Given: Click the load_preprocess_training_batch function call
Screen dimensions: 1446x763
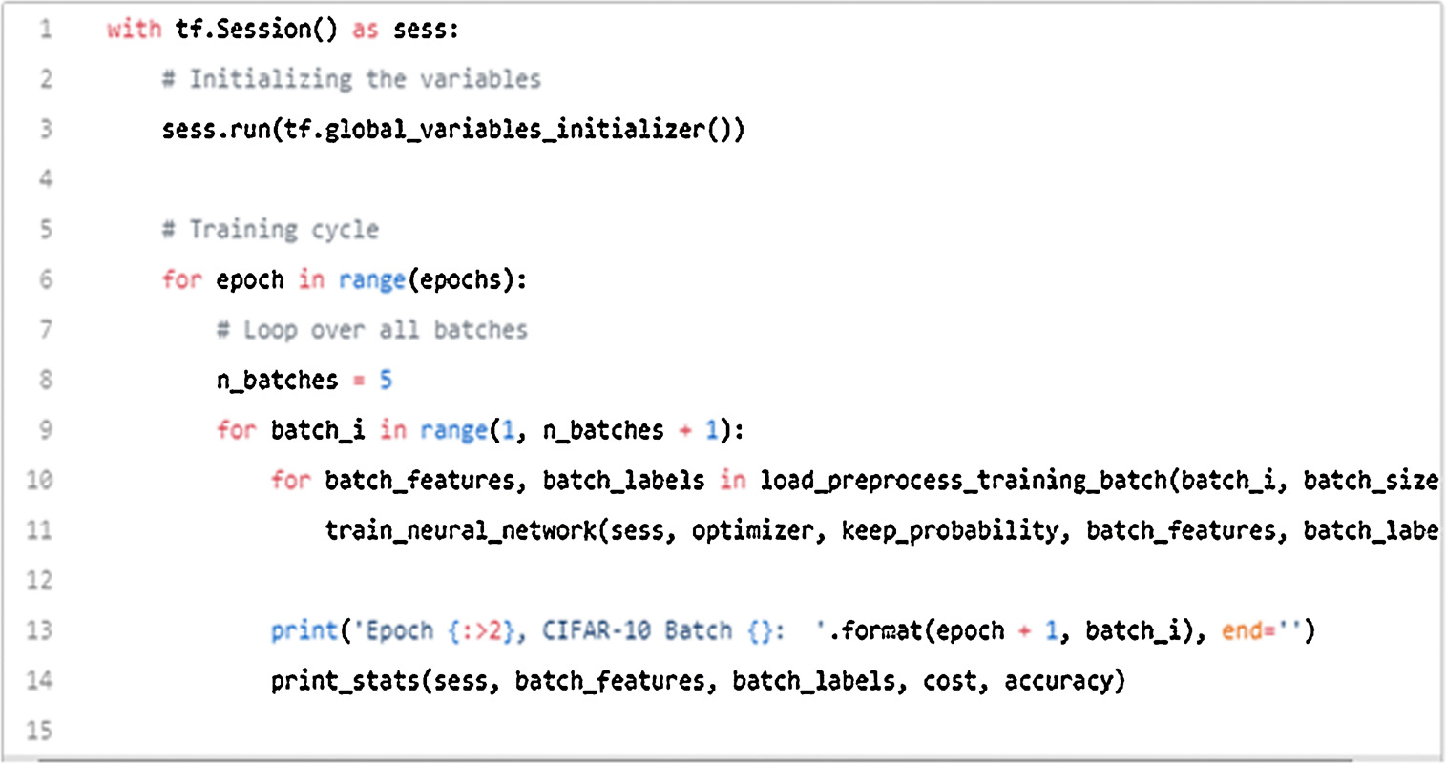Looking at the screenshot, I should tap(964, 480).
